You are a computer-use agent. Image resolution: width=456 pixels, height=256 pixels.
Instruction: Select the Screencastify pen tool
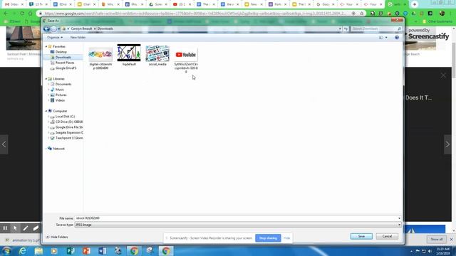click(x=26, y=228)
